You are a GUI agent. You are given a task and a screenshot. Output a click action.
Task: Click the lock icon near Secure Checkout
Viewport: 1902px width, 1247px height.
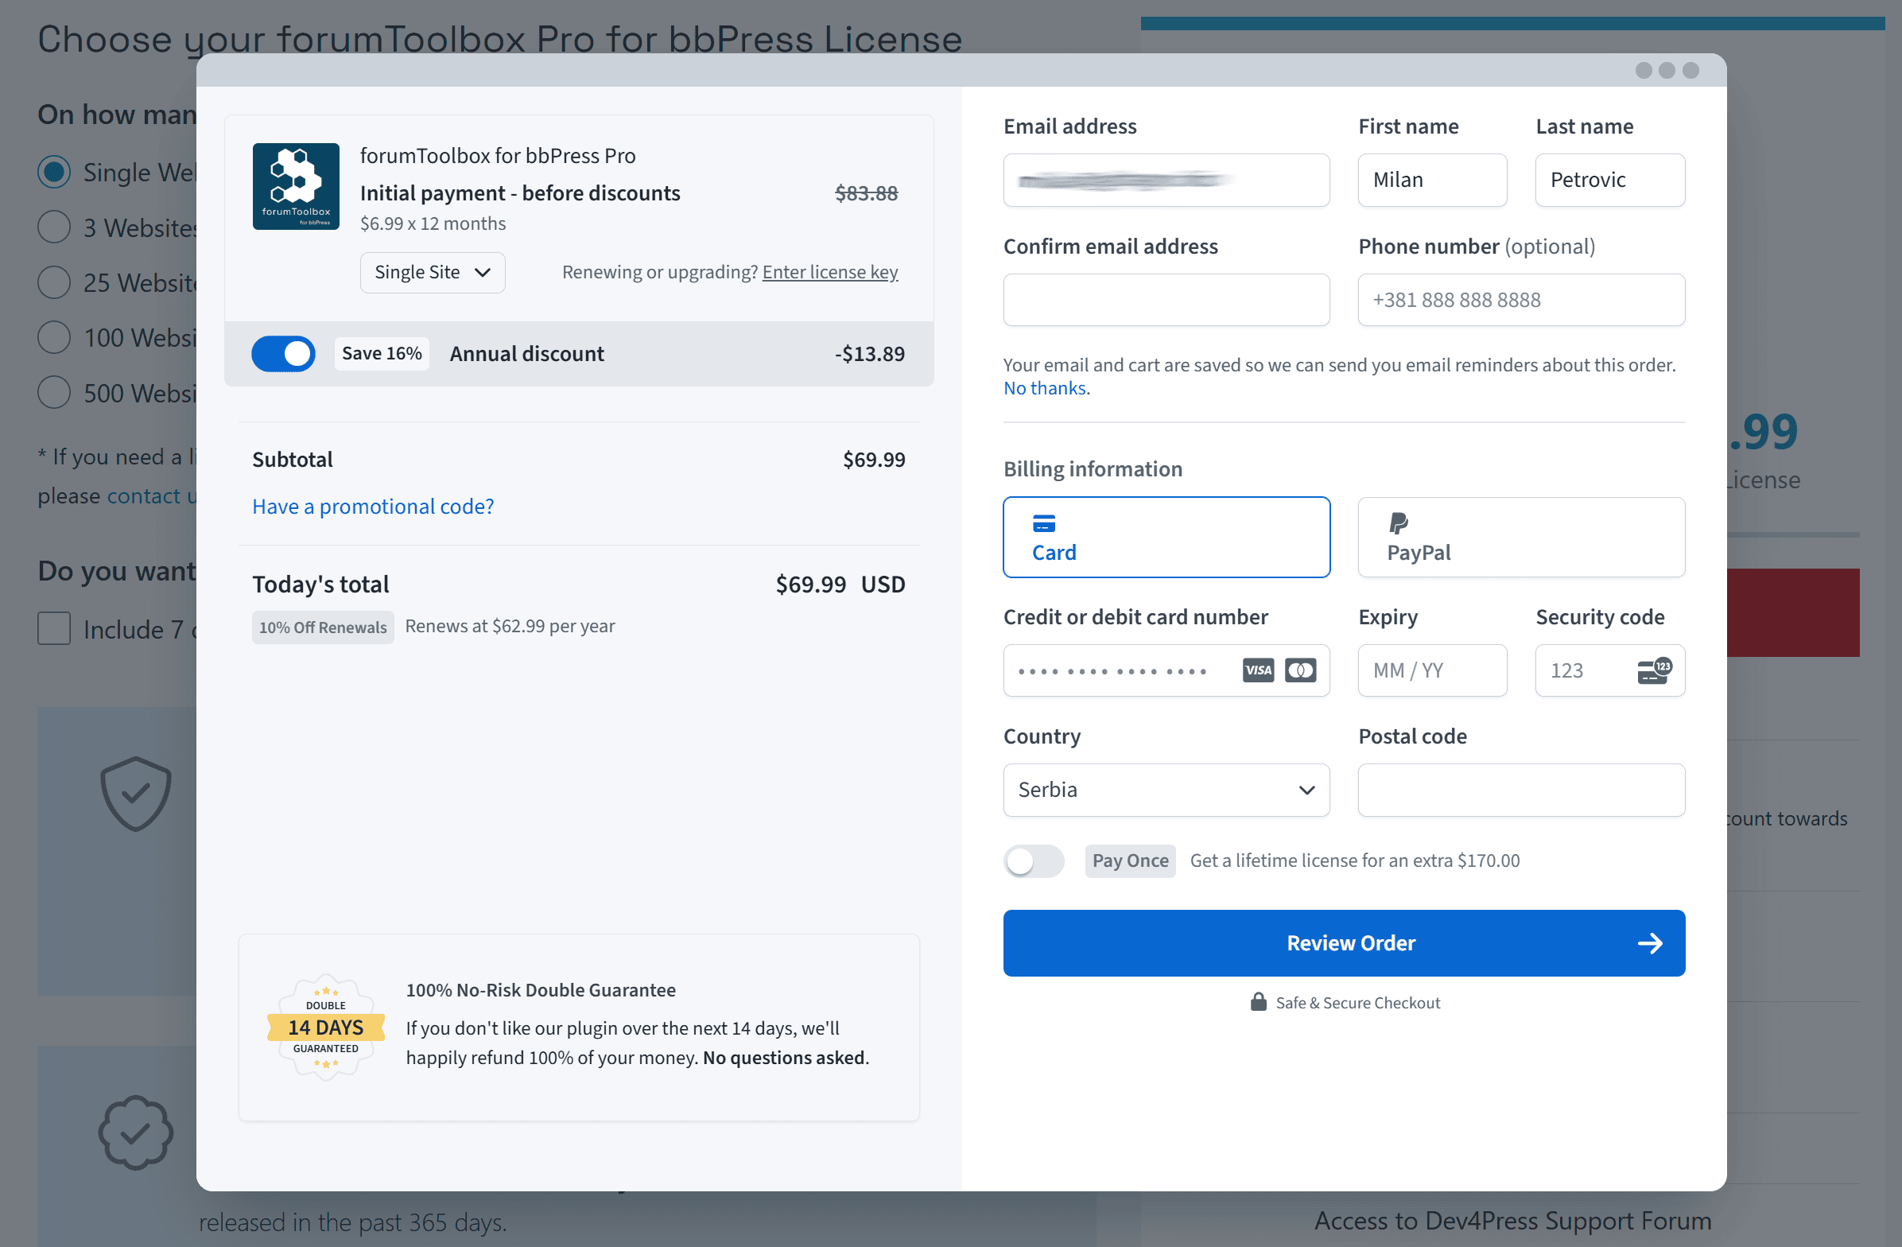[1258, 1001]
